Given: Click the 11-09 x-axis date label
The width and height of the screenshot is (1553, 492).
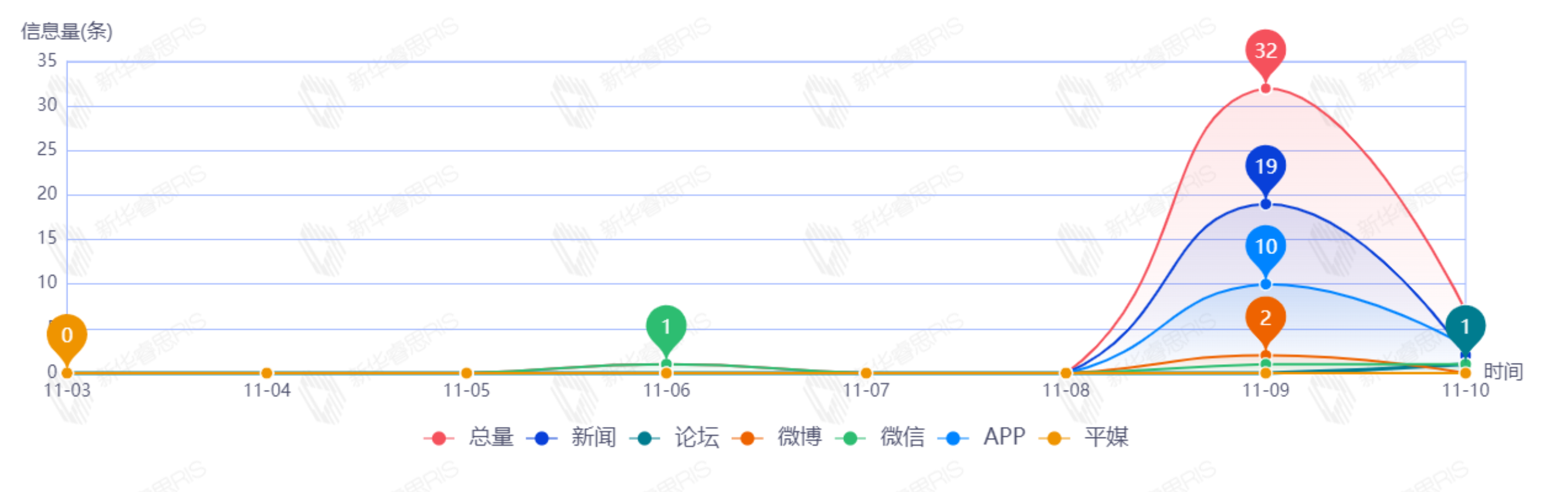Looking at the screenshot, I should pos(1266,391).
